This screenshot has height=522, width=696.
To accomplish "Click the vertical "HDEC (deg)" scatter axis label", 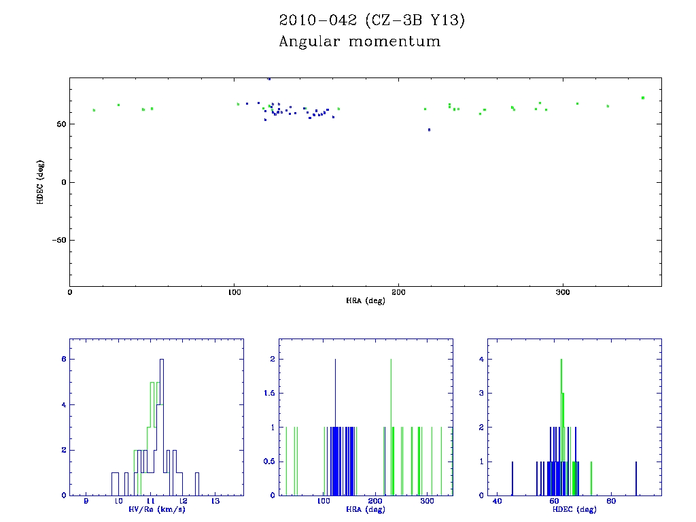I will 41,181.
